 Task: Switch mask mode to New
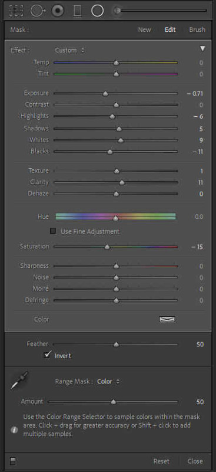click(x=145, y=30)
